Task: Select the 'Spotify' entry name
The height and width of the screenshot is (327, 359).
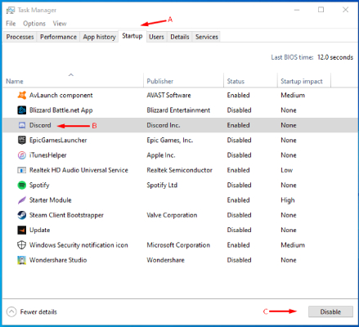Action: tap(39, 185)
